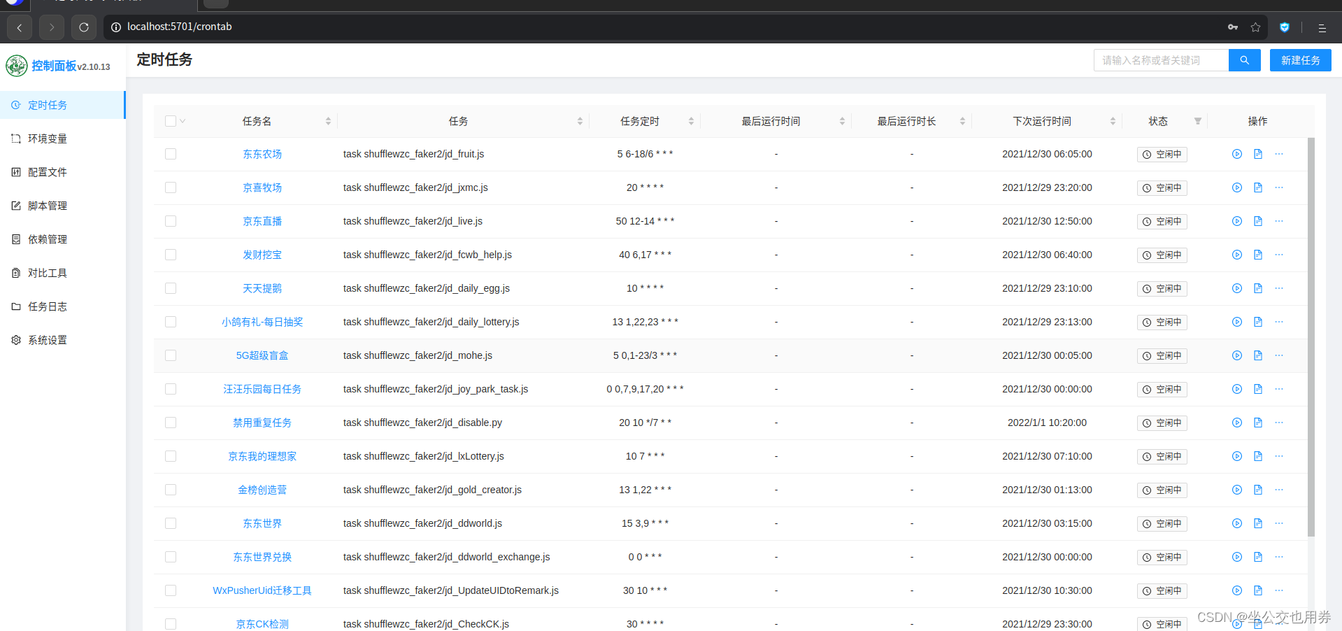Open the 京东CK检测 task link
Viewport: 1342px width, 631px height.
[x=262, y=624]
